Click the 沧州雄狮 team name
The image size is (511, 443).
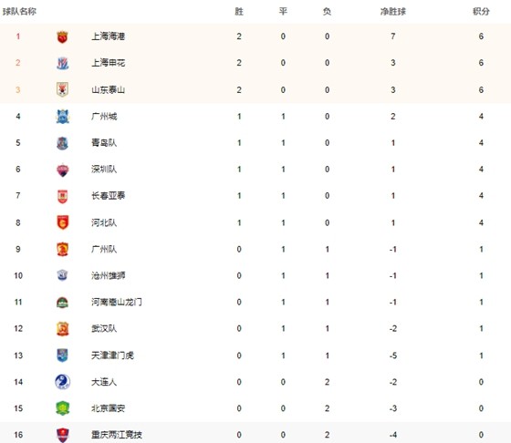click(109, 275)
